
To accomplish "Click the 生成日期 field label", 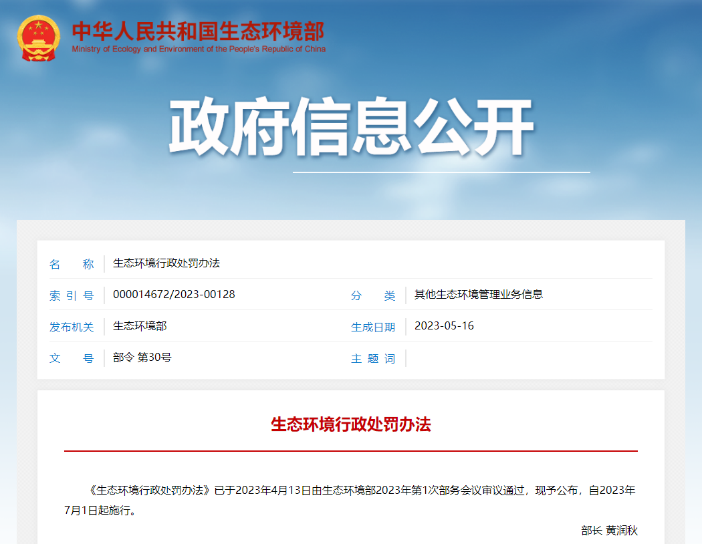I will pyautogui.click(x=373, y=327).
